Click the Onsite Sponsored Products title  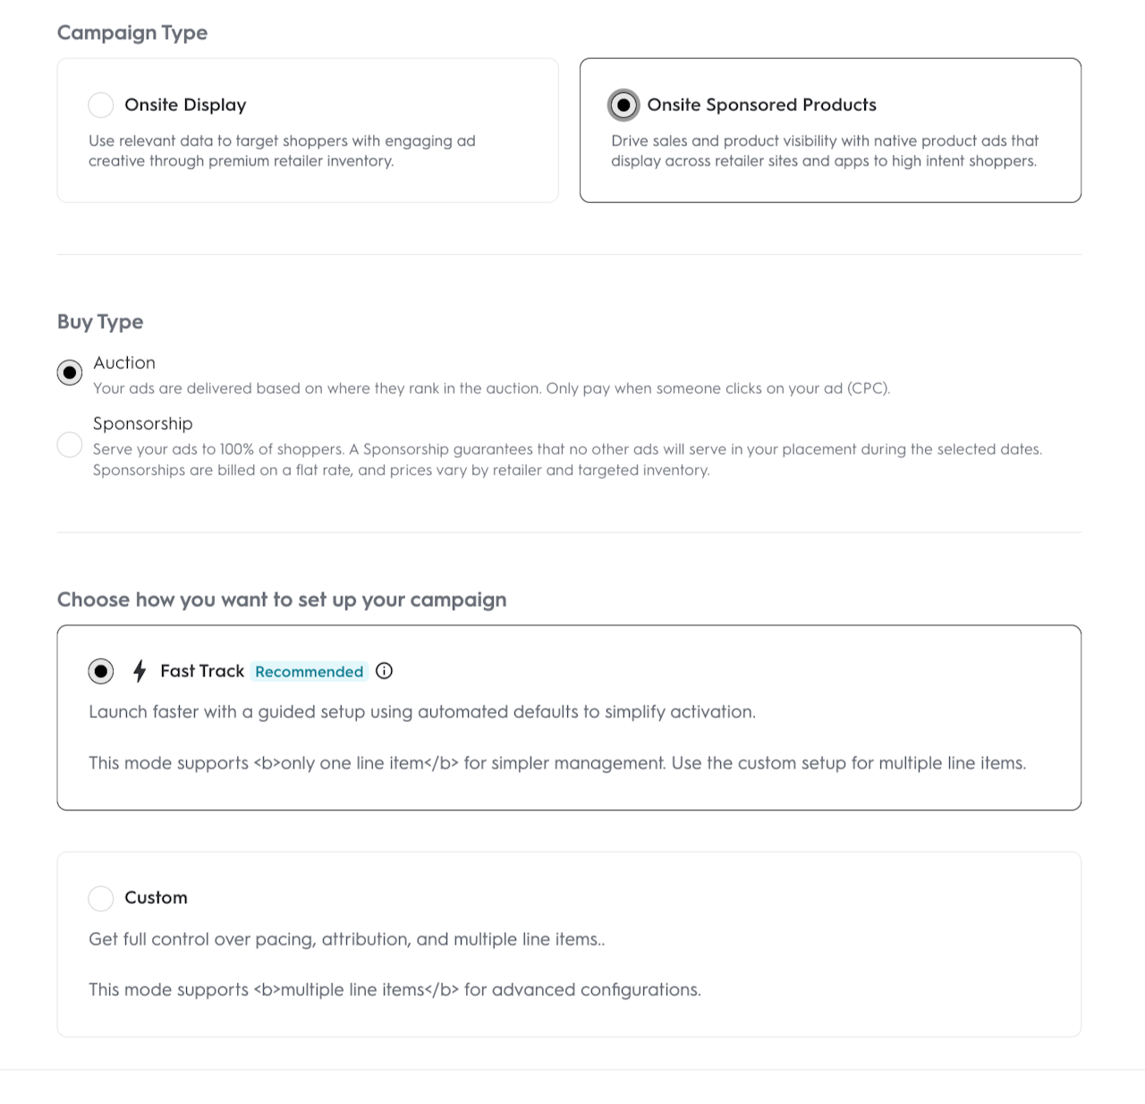(761, 105)
